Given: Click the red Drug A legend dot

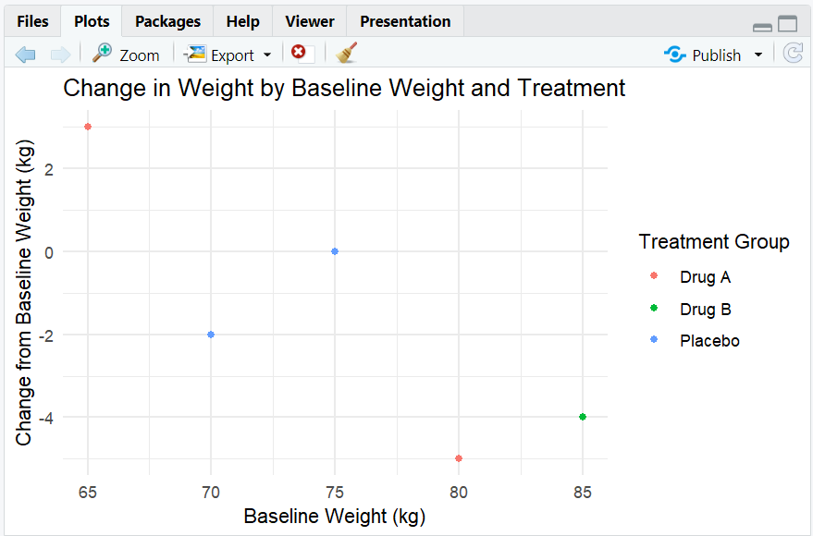Looking at the screenshot, I should pos(654,275).
